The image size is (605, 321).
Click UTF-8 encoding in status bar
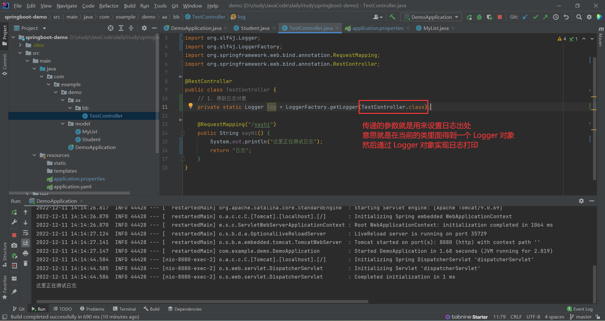pos(533,317)
